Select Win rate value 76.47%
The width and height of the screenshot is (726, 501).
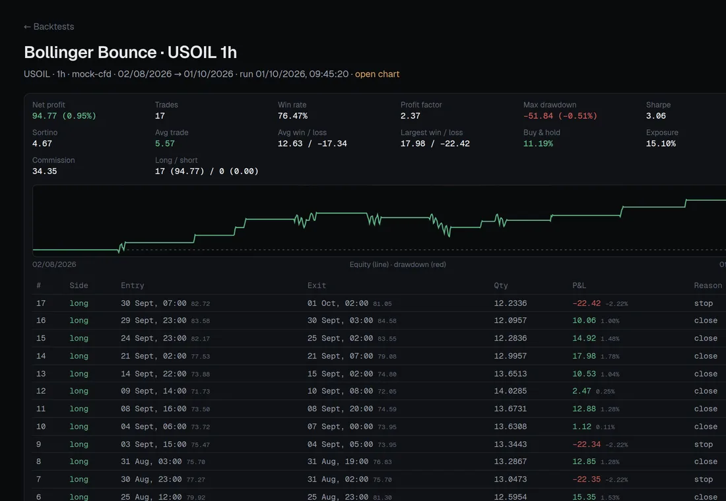[292, 115]
